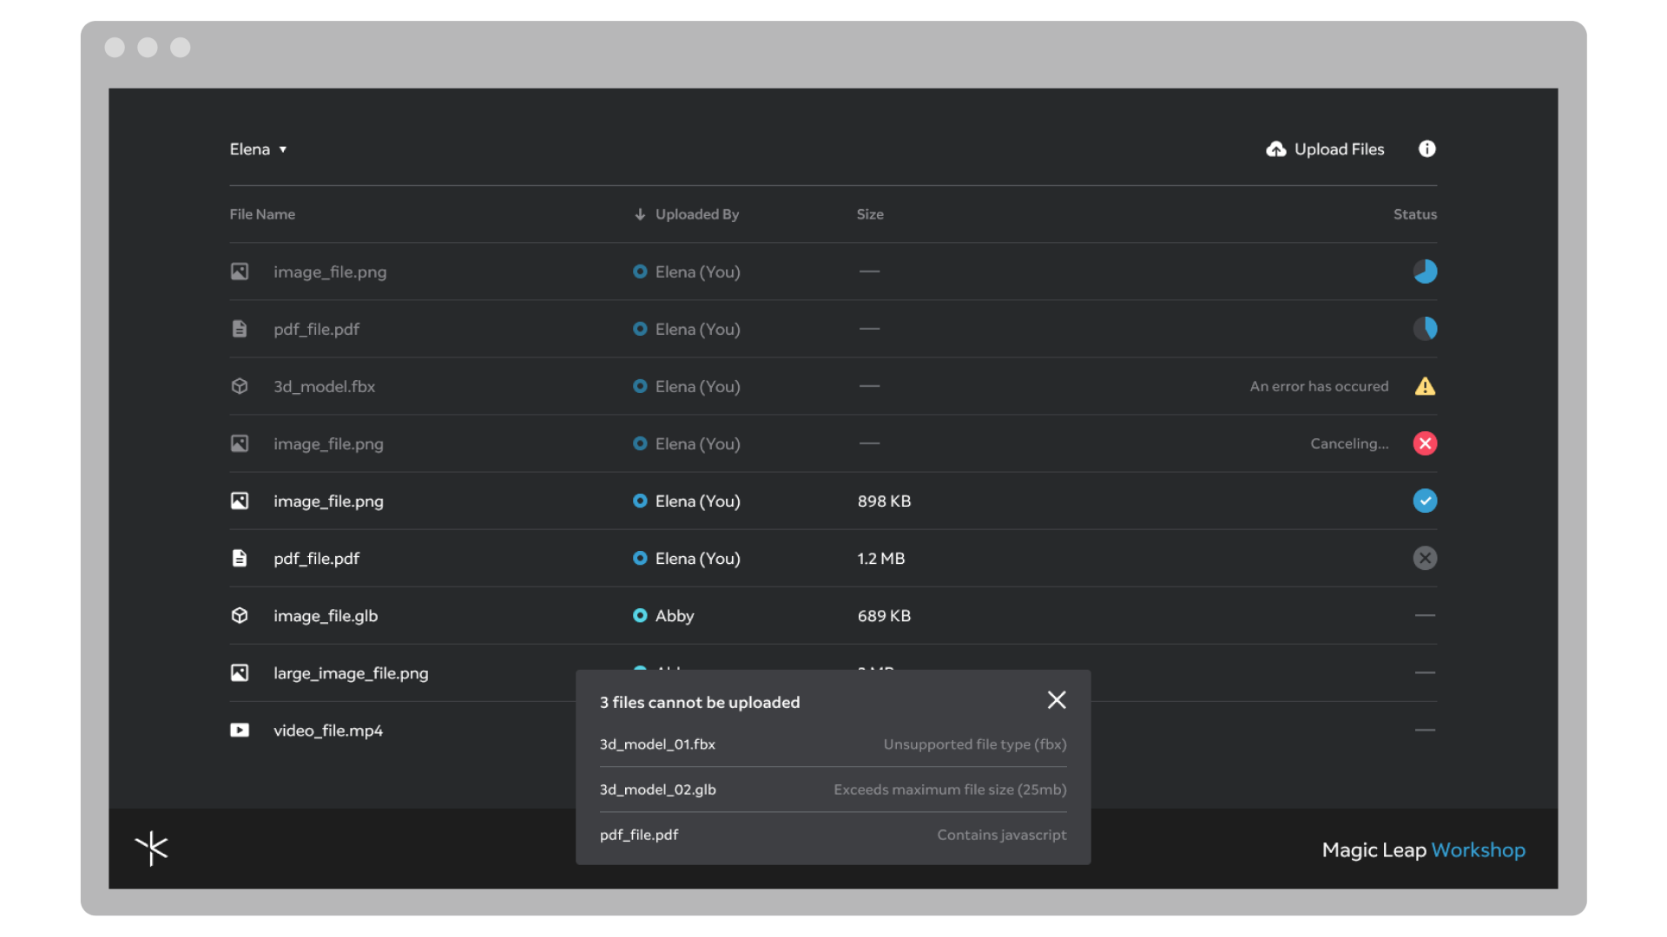Click the document icon of the 1.2 MB pdf_file.pdf
Viewport: 1667px width, 937px height.
click(x=240, y=558)
